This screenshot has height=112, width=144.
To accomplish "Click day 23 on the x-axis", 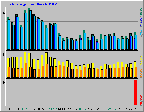I will [101, 109].
